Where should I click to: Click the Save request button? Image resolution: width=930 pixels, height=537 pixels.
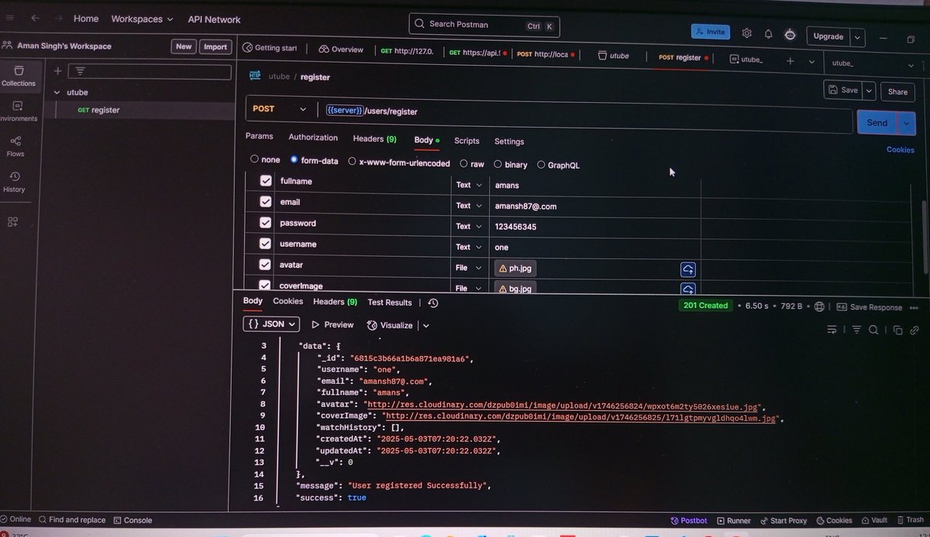click(x=842, y=91)
